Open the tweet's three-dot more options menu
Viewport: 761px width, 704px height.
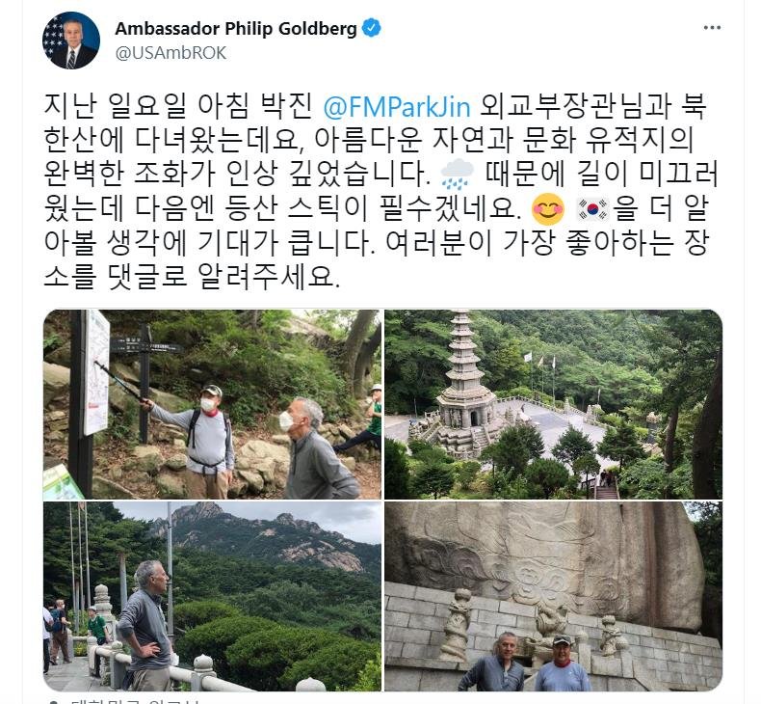(x=712, y=28)
